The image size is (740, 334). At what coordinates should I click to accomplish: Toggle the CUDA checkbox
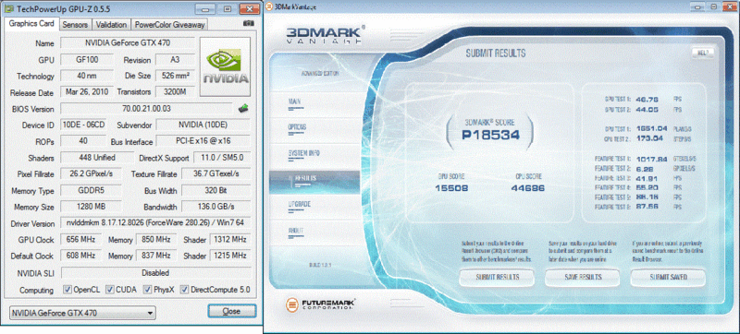(x=110, y=290)
